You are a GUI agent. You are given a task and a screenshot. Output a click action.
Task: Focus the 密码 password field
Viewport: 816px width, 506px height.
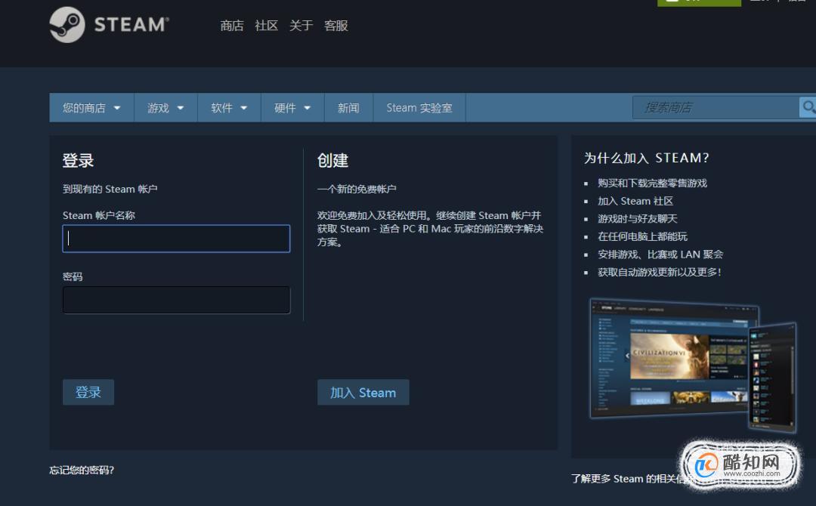click(x=176, y=300)
